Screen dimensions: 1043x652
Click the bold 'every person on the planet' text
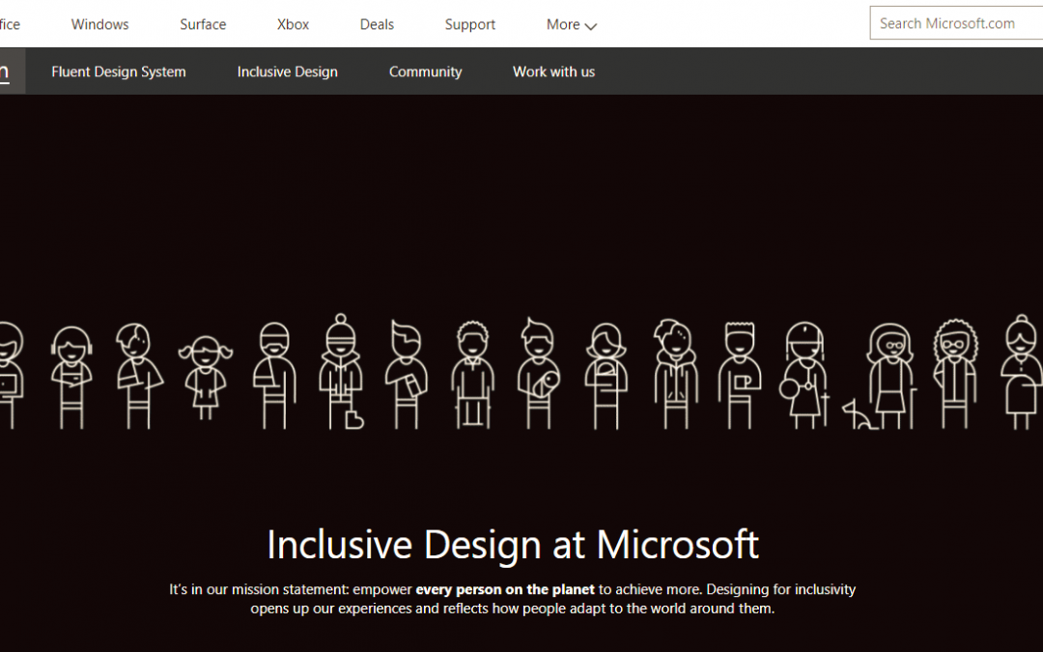pyautogui.click(x=505, y=589)
